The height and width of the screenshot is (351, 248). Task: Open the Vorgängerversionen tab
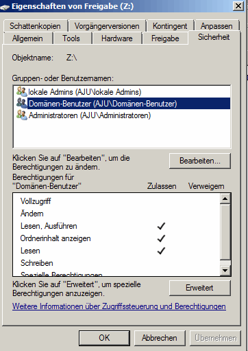pyautogui.click(x=107, y=26)
